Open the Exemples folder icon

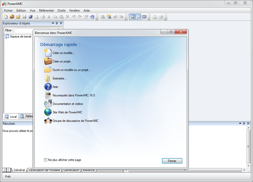[x=48, y=78]
